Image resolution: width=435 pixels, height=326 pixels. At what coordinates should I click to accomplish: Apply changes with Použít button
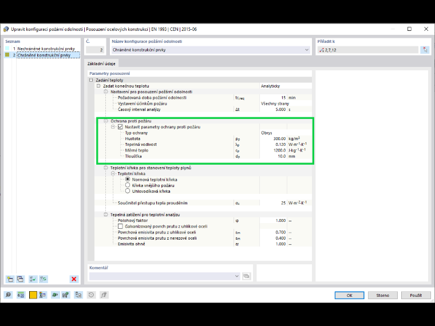tap(416, 295)
